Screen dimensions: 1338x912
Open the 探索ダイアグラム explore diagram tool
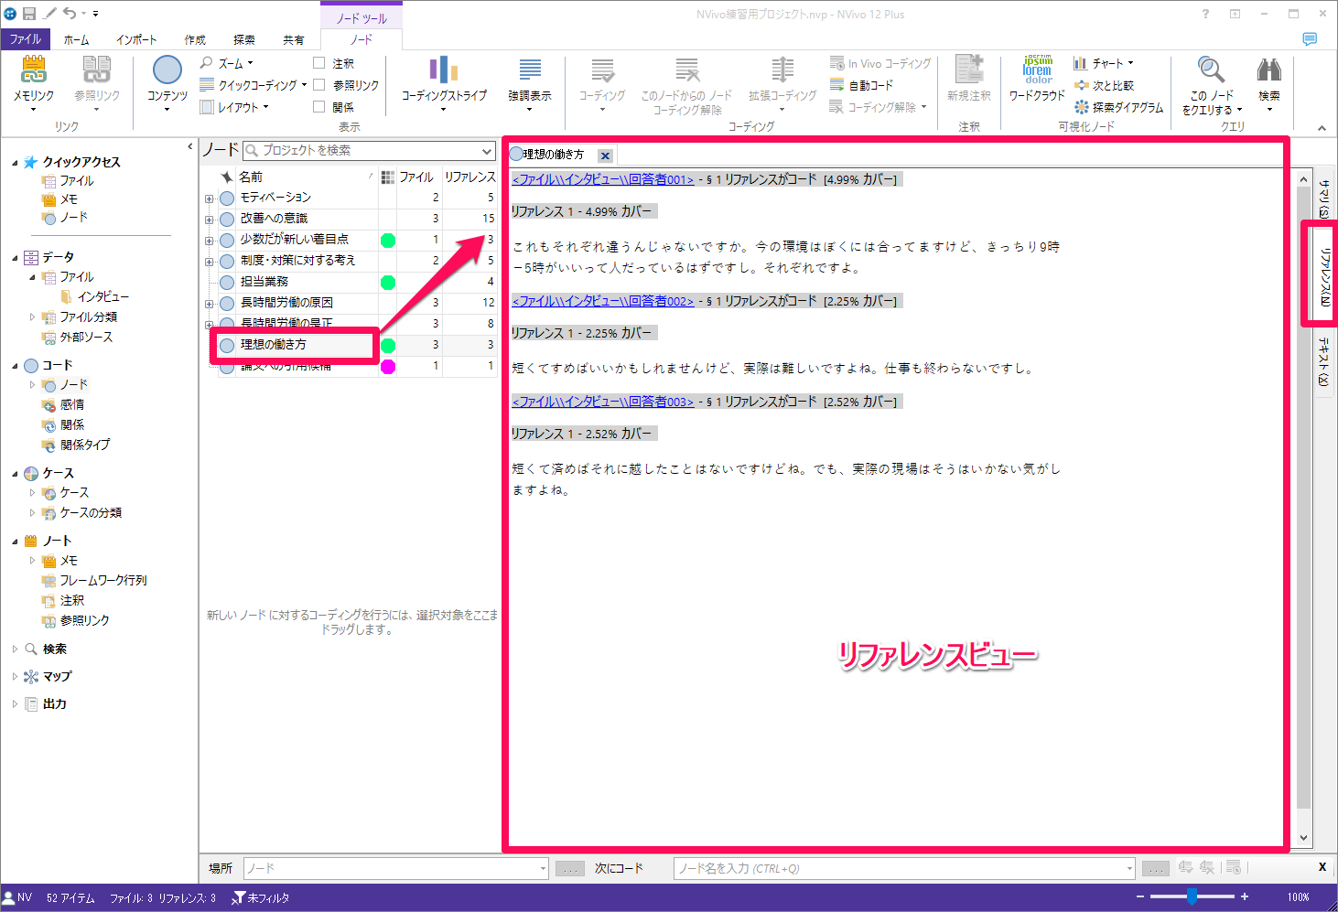pyautogui.click(x=1118, y=107)
